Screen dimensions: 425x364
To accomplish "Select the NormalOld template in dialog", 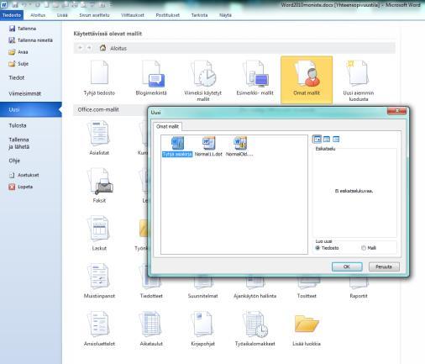I will 239,147.
